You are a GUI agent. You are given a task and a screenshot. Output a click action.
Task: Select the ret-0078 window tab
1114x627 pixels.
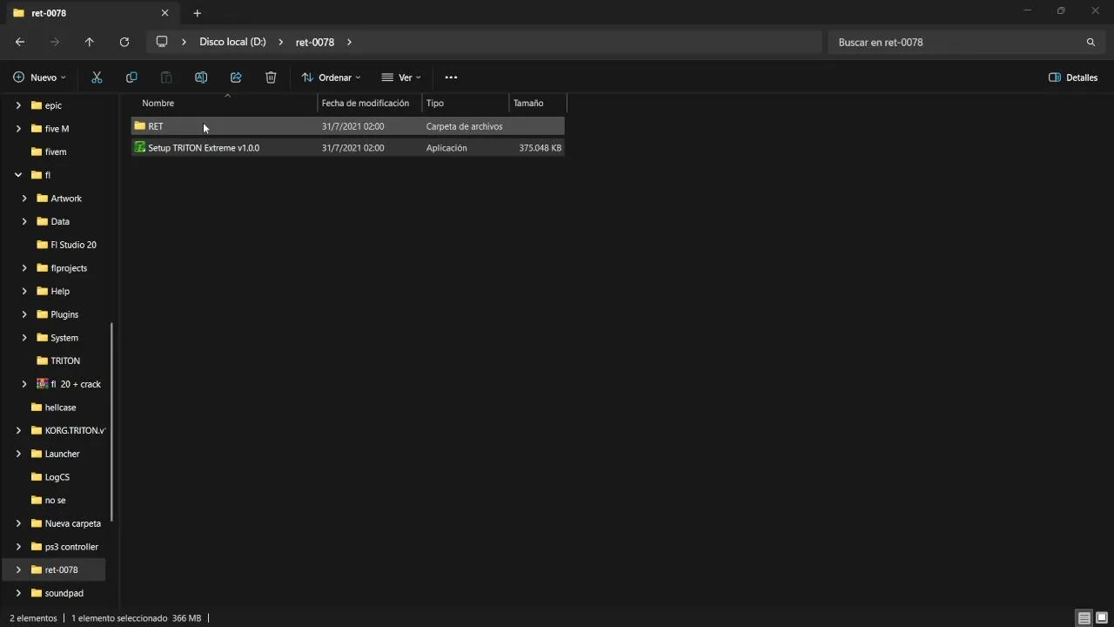(x=92, y=13)
